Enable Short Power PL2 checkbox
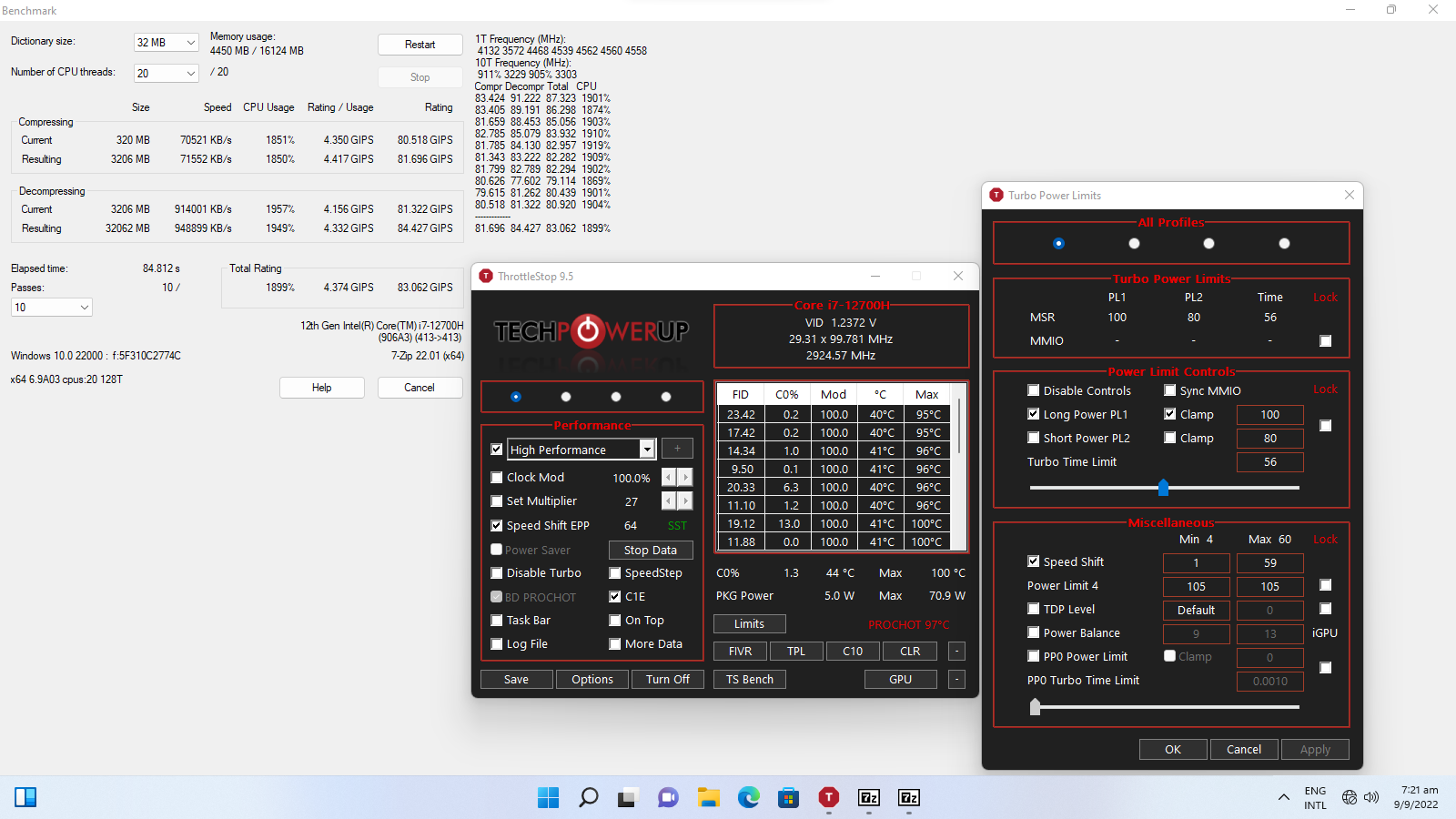This screenshot has width=1456, height=819. (1034, 438)
